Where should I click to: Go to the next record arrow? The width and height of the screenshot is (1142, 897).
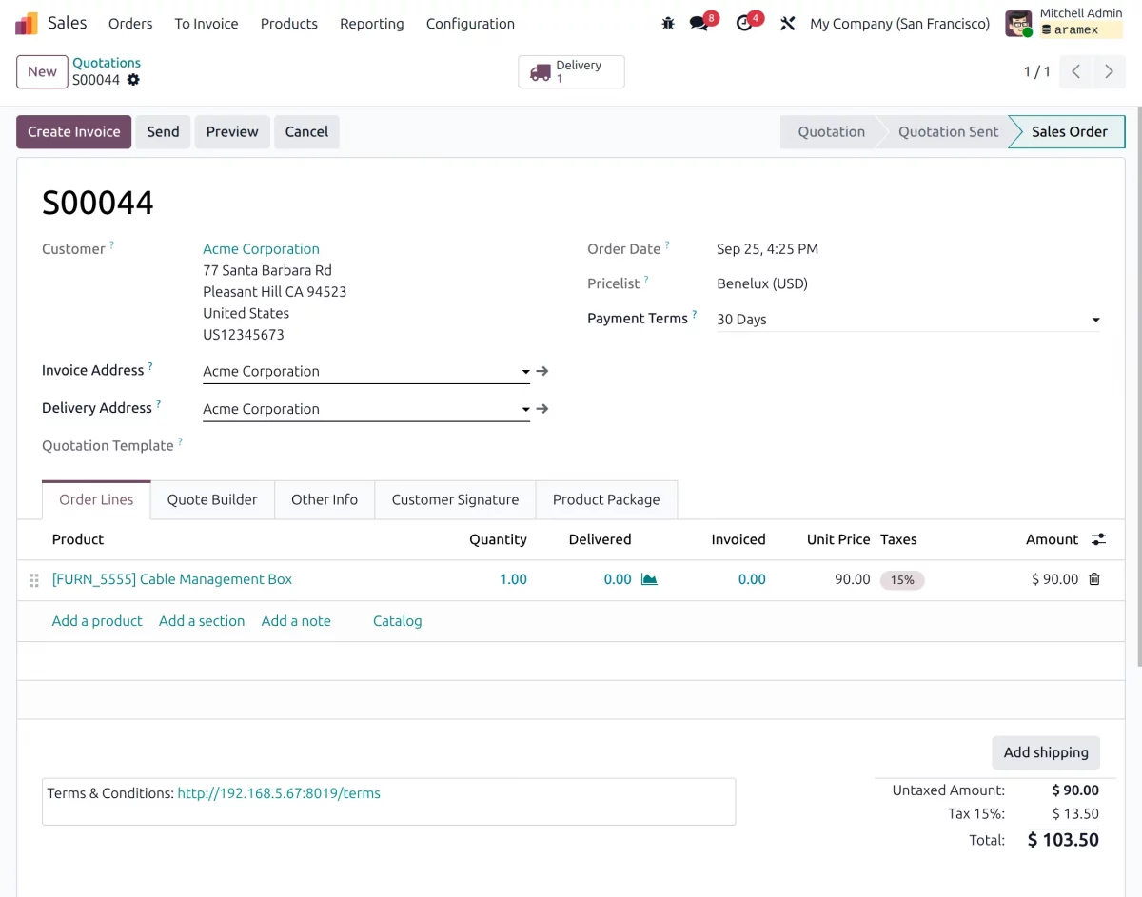tap(1109, 71)
